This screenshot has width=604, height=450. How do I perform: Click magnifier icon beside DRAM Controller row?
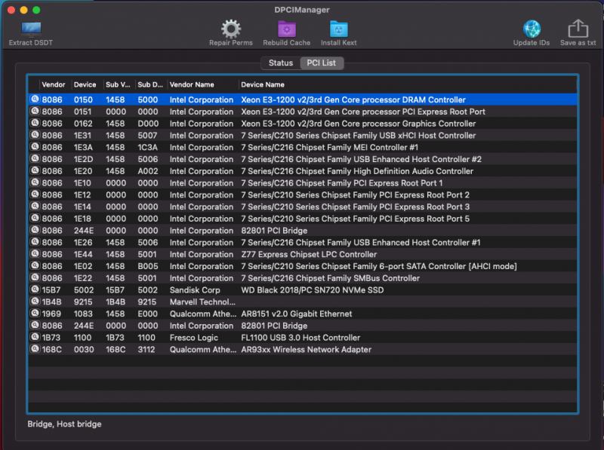click(x=34, y=99)
